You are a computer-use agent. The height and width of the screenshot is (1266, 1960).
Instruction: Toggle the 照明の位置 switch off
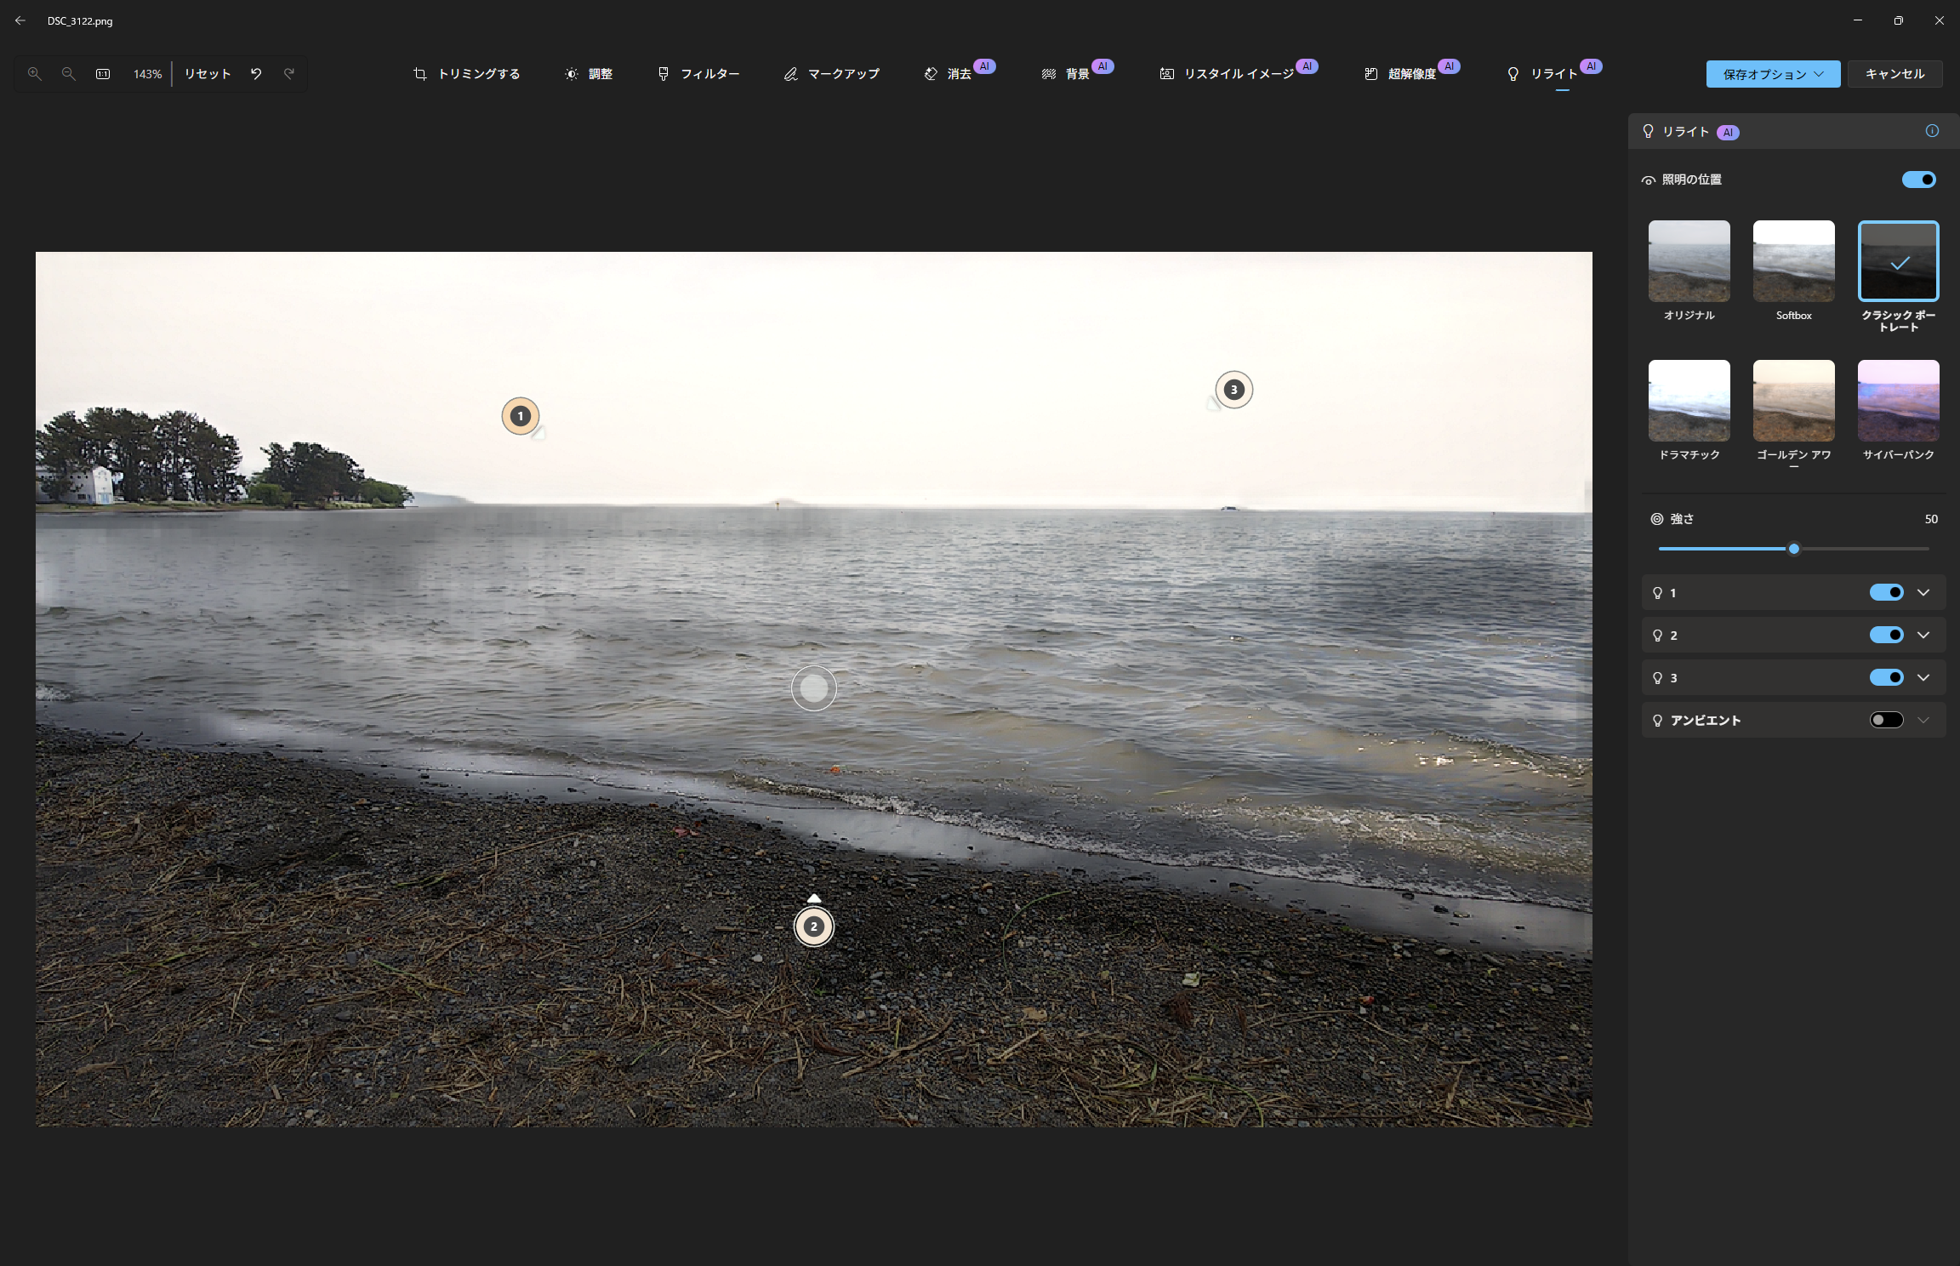[x=1918, y=180]
